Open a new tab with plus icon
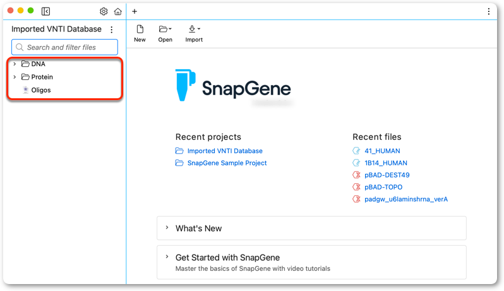The height and width of the screenshot is (291, 504). pos(135,11)
